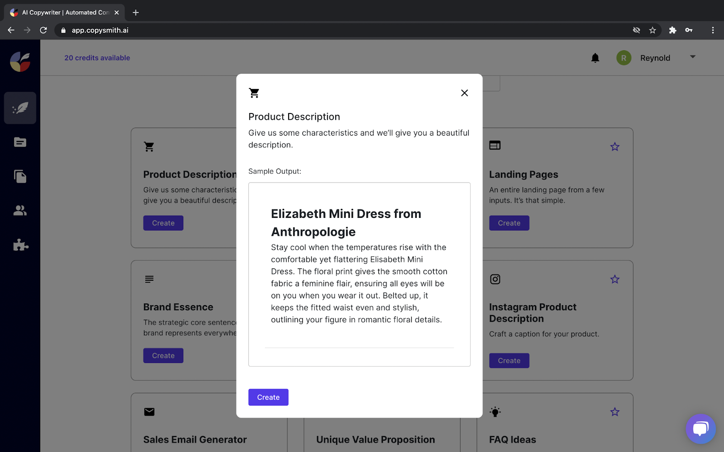Open the quill templates sidebar icon
724x452 pixels.
tap(20, 108)
